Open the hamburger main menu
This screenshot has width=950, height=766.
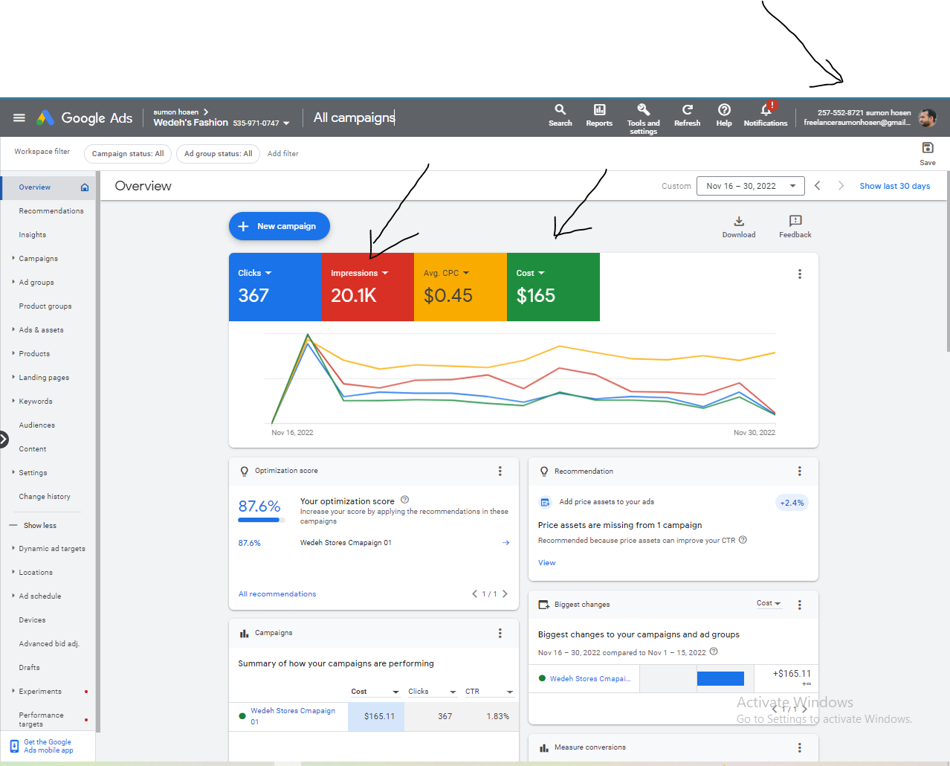coord(19,118)
